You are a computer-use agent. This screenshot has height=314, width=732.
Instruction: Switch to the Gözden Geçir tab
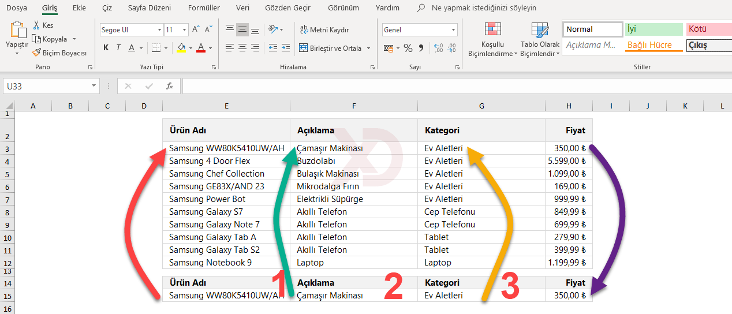click(287, 8)
